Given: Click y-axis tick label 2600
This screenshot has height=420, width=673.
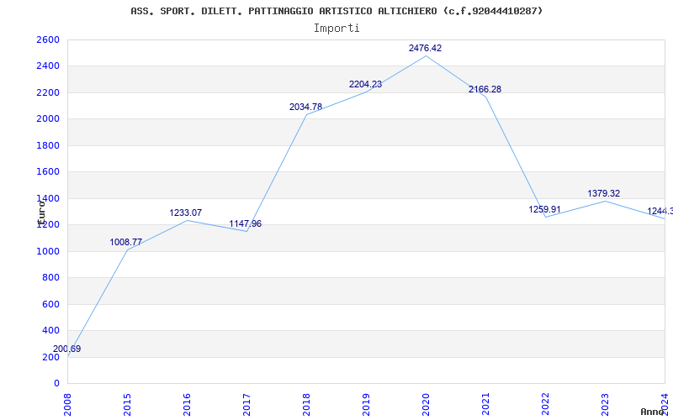Looking at the screenshot, I should [x=48, y=39].
